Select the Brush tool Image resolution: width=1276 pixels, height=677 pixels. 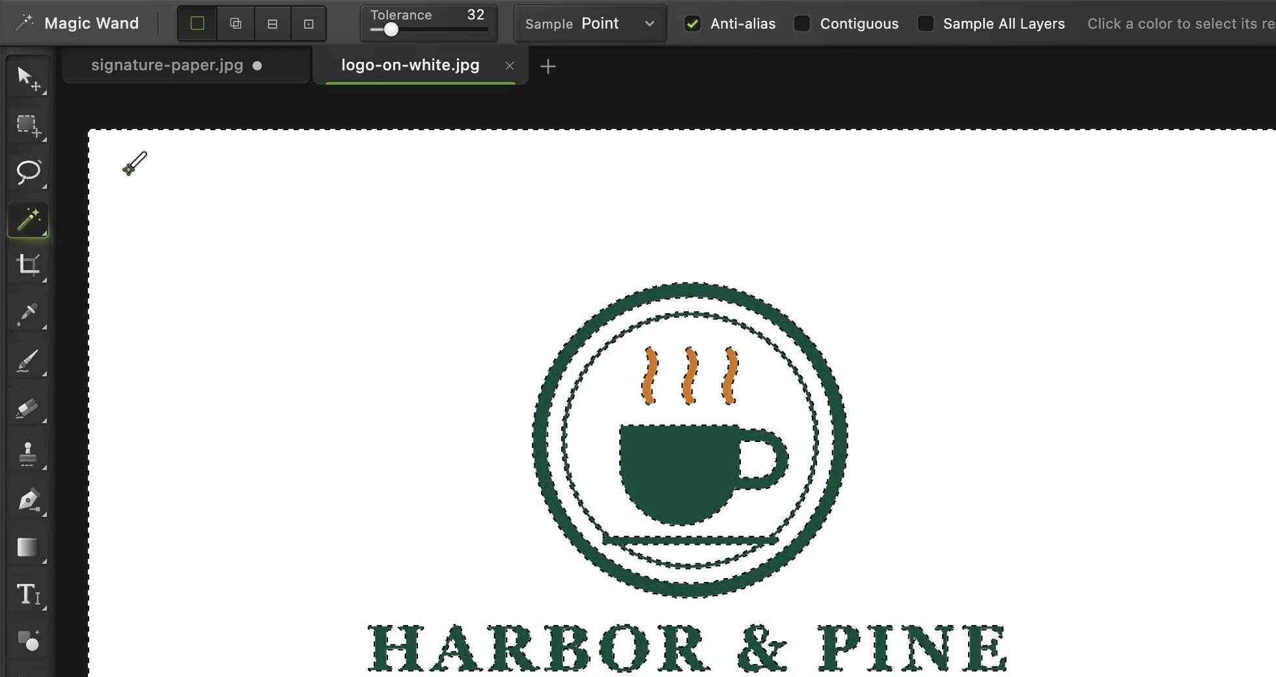pos(28,360)
